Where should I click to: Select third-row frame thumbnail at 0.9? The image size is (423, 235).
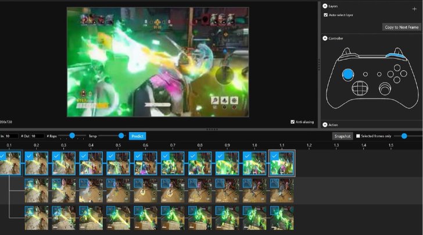pyautogui.click(x=227, y=218)
